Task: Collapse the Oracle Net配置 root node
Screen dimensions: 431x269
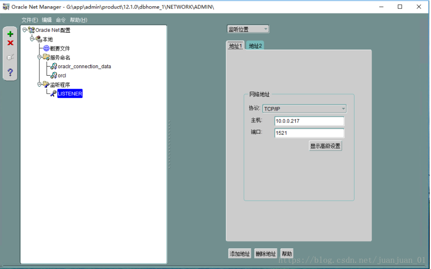Action: click(x=25, y=30)
